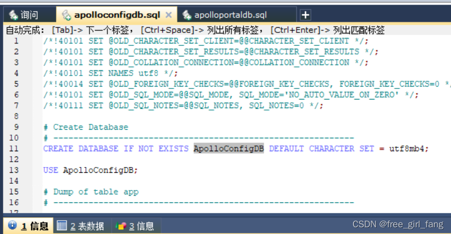
Task: Click the SQL_NOTES statement on line 7
Action: point(183,106)
